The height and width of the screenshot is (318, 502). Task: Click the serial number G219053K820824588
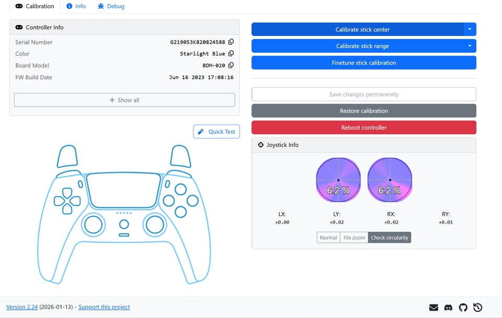click(198, 42)
